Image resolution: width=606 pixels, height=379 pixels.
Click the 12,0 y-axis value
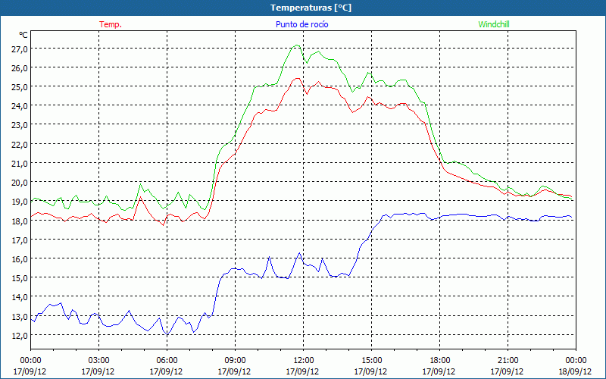coord(20,336)
